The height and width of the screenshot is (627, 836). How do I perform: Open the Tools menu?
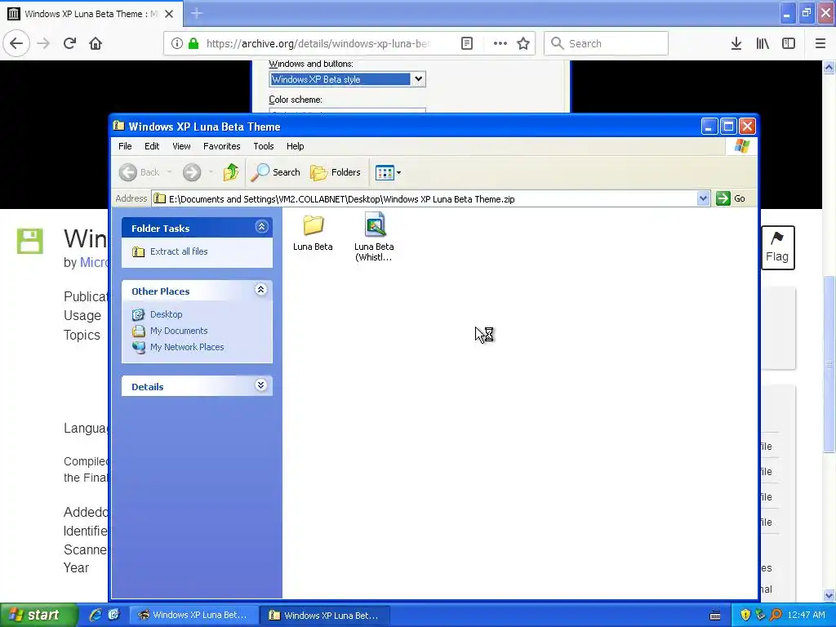(x=264, y=146)
